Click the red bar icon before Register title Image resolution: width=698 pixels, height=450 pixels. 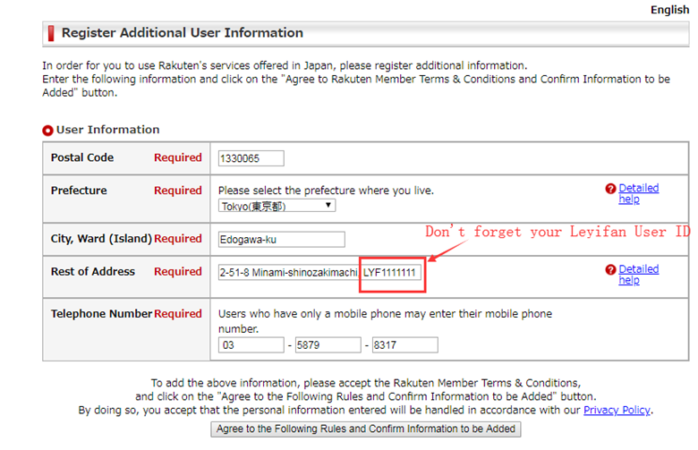click(x=51, y=33)
